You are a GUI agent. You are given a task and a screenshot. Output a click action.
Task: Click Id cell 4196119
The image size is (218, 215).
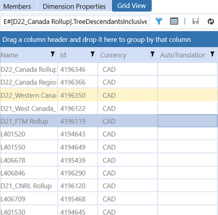click(78, 121)
